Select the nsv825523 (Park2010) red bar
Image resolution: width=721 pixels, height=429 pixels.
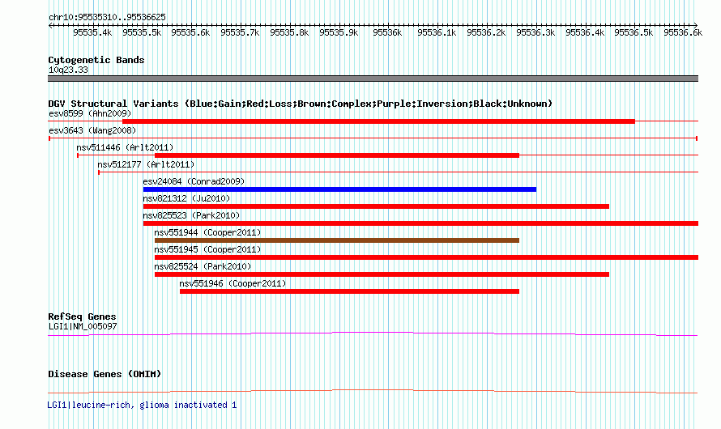click(x=420, y=223)
